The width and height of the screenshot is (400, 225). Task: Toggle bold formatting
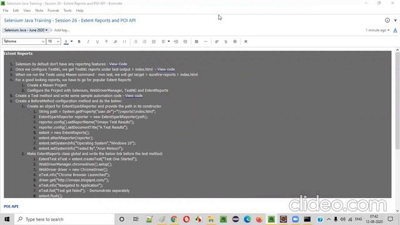click(79, 42)
